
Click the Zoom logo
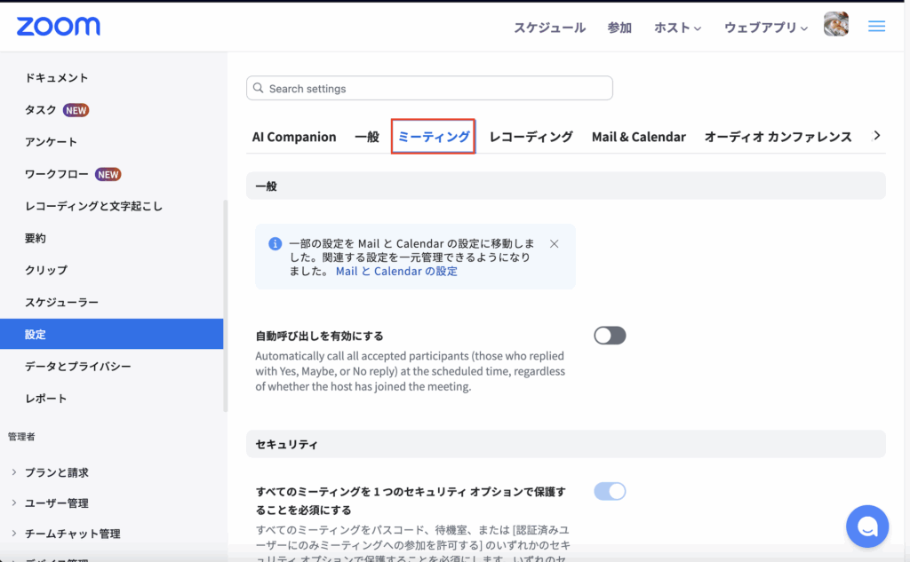58,26
